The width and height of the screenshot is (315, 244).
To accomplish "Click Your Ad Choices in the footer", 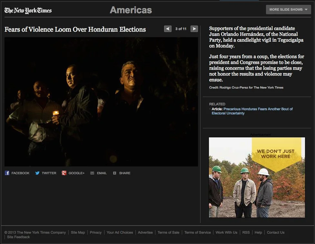I will (x=120, y=232).
